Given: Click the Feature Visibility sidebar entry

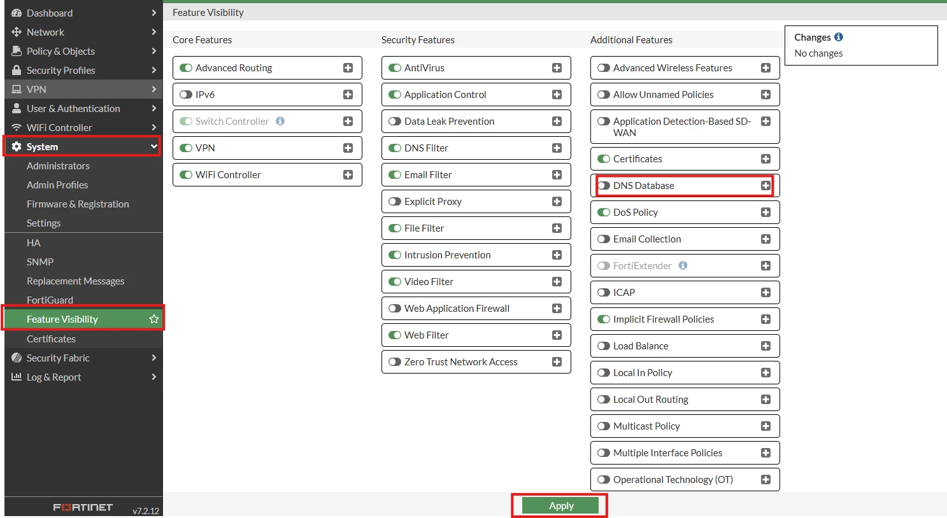Looking at the screenshot, I should pos(83,319).
